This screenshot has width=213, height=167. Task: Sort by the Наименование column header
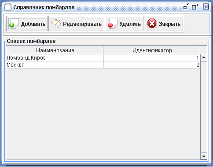click(55, 50)
